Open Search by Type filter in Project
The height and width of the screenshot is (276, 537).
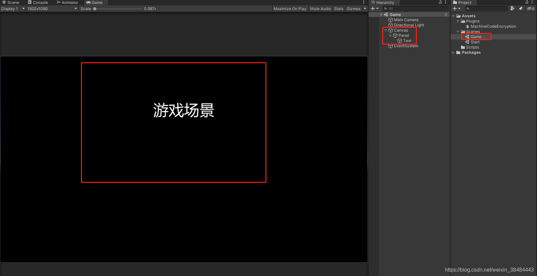tap(513, 8)
